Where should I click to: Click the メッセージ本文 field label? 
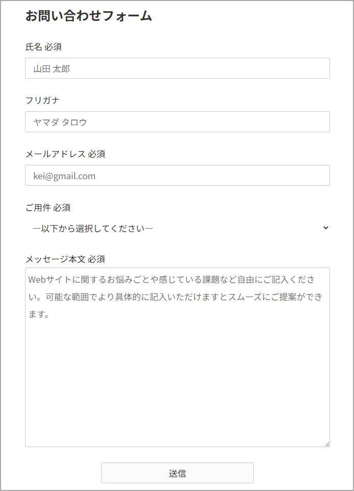click(x=56, y=259)
